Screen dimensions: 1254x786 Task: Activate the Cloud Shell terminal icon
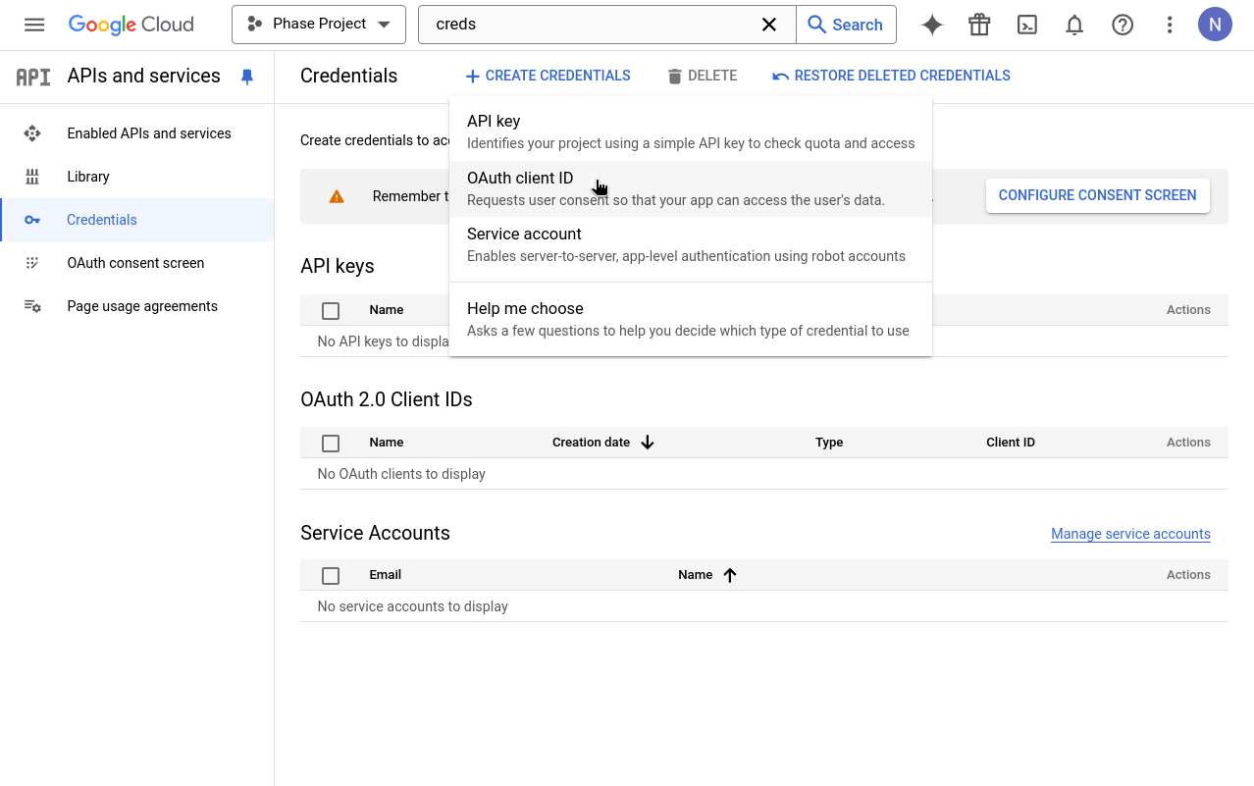coord(1027,25)
